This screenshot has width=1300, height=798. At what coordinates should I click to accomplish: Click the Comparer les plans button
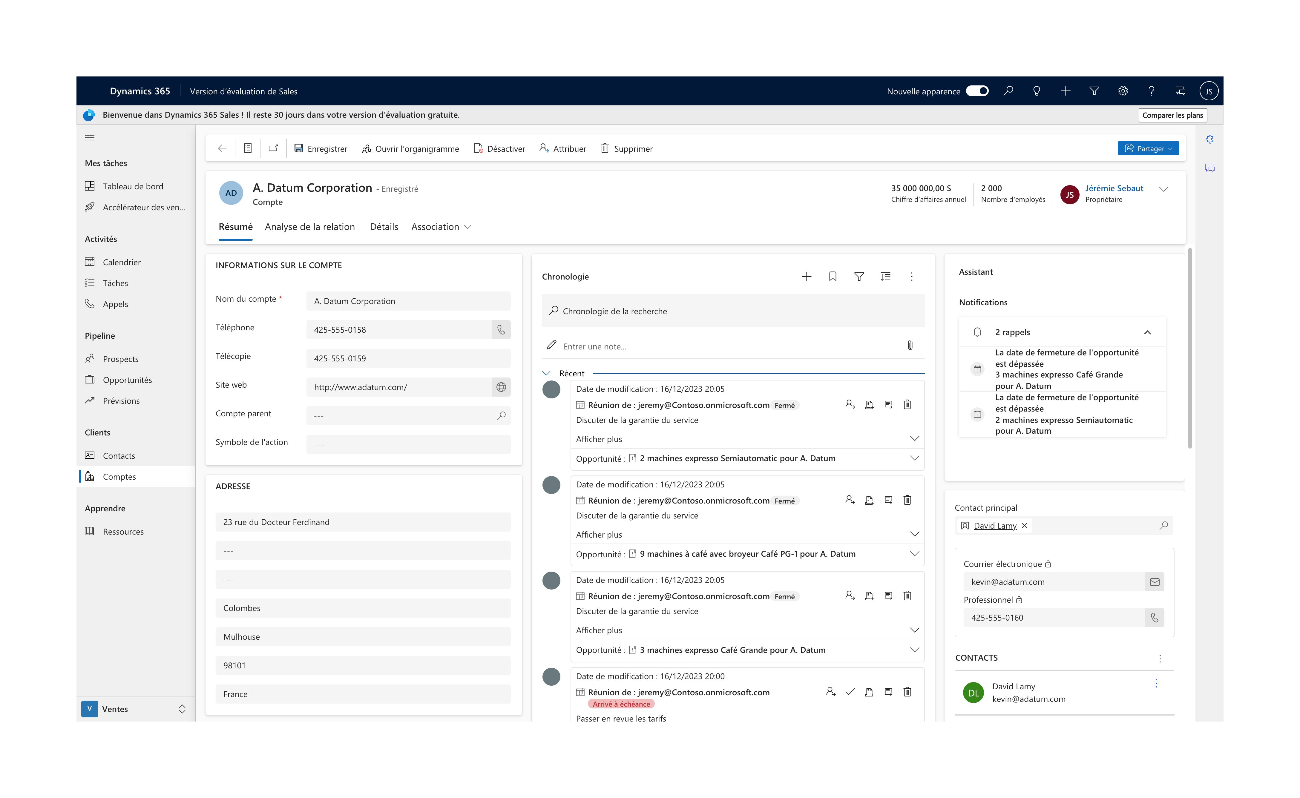pyautogui.click(x=1172, y=115)
